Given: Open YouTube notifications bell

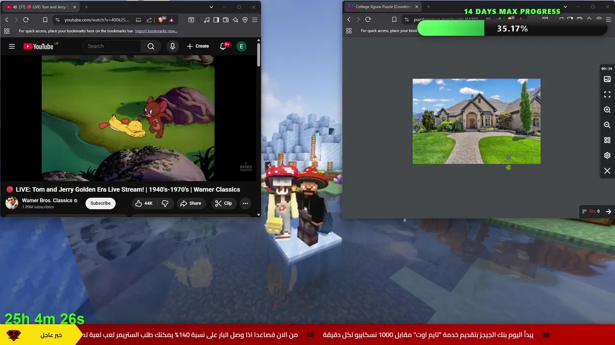Looking at the screenshot, I should 223,46.
